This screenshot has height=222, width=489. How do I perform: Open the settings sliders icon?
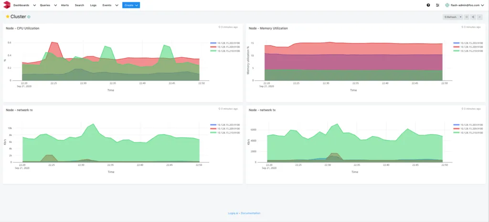pos(437,5)
